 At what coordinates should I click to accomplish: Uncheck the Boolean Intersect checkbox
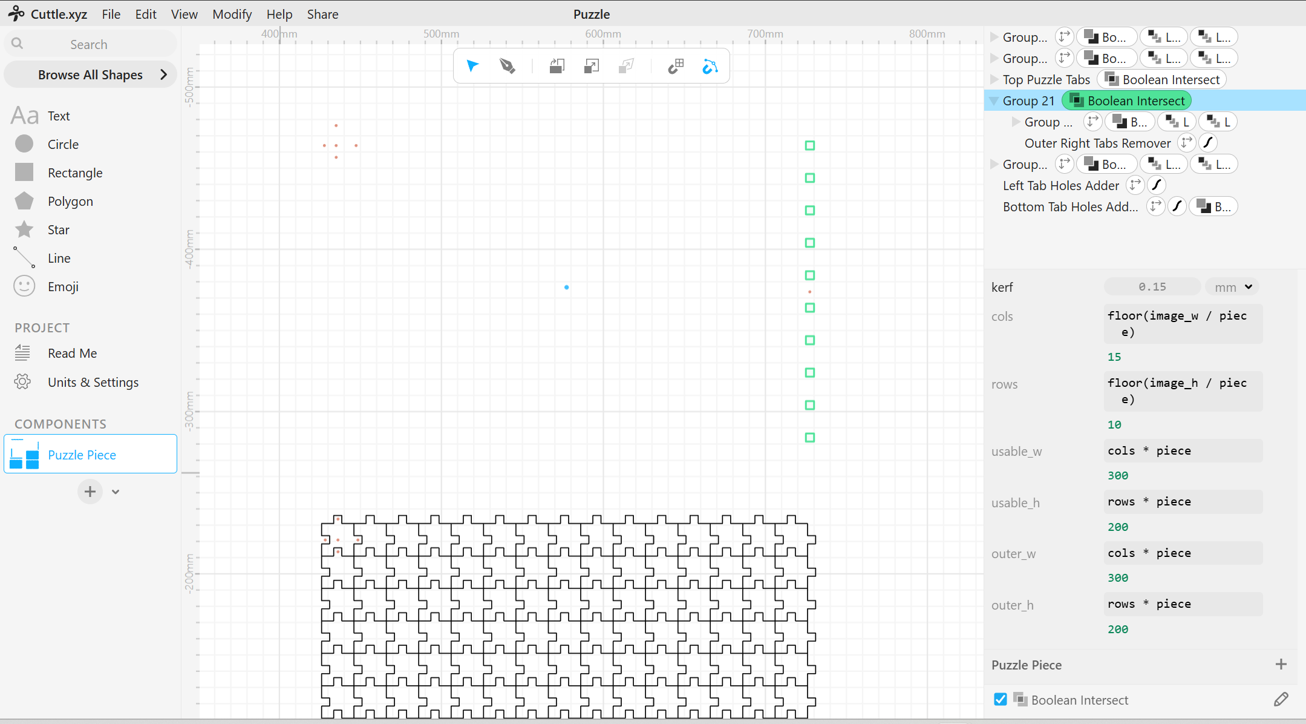click(x=1001, y=699)
